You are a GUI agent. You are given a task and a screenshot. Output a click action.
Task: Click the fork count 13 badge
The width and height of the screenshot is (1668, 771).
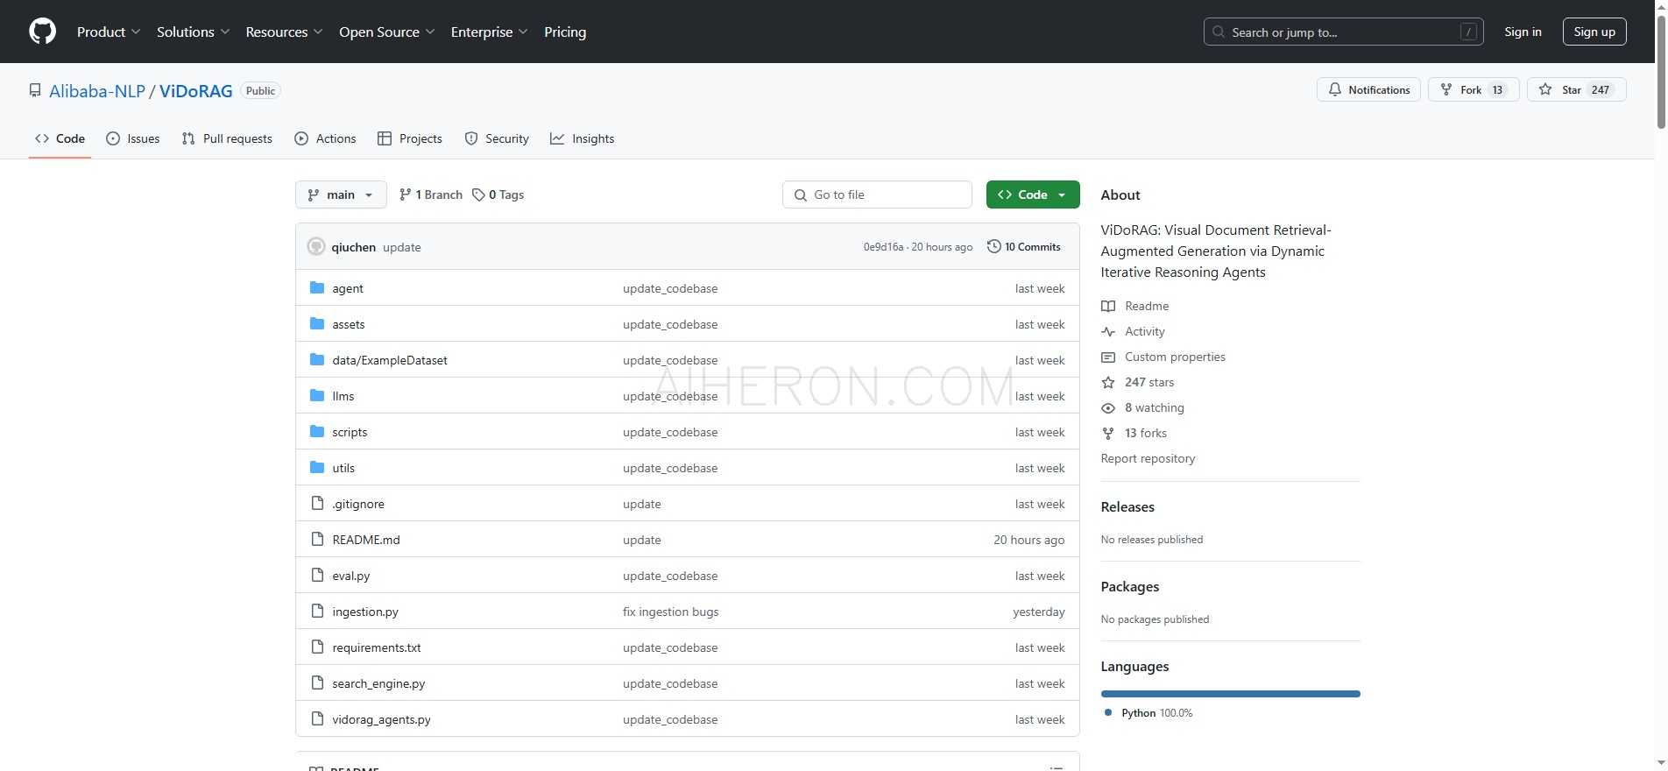pos(1497,89)
